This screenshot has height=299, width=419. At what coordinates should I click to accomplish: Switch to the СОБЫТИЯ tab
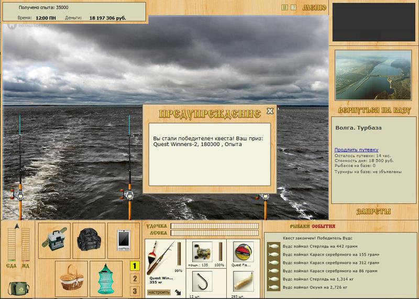coord(323,226)
